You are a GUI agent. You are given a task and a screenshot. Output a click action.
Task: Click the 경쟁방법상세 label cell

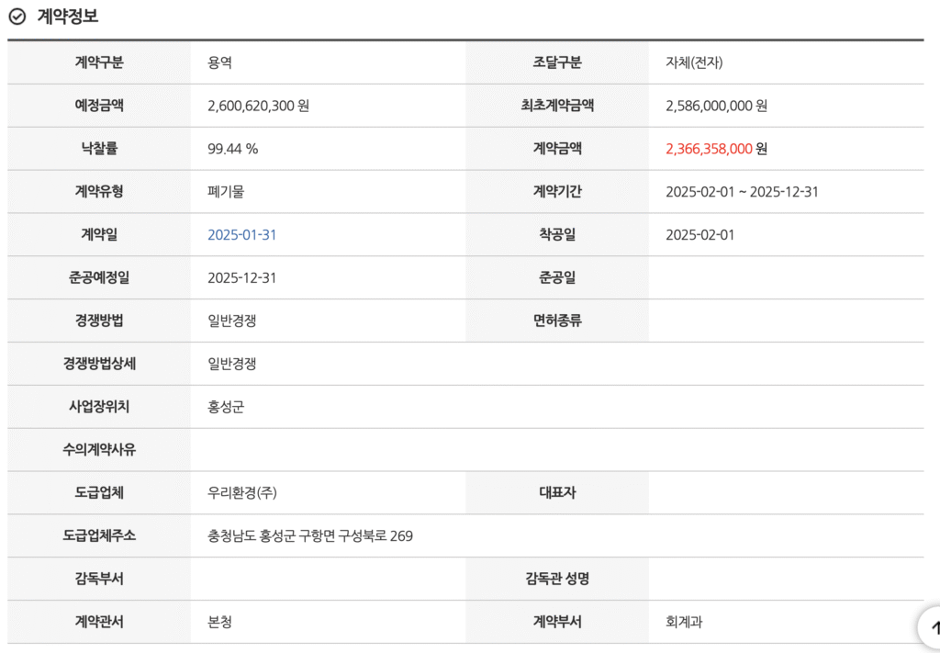click(x=99, y=364)
